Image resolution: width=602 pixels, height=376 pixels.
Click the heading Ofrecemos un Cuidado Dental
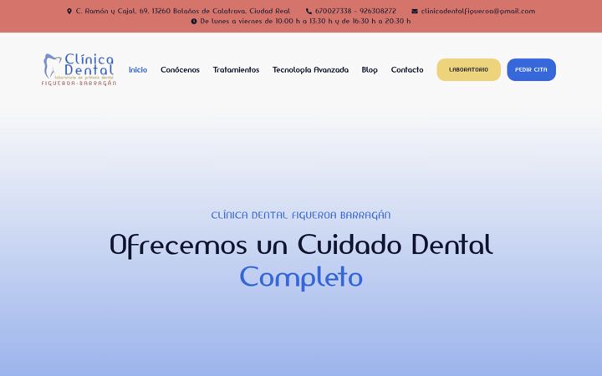(x=301, y=245)
